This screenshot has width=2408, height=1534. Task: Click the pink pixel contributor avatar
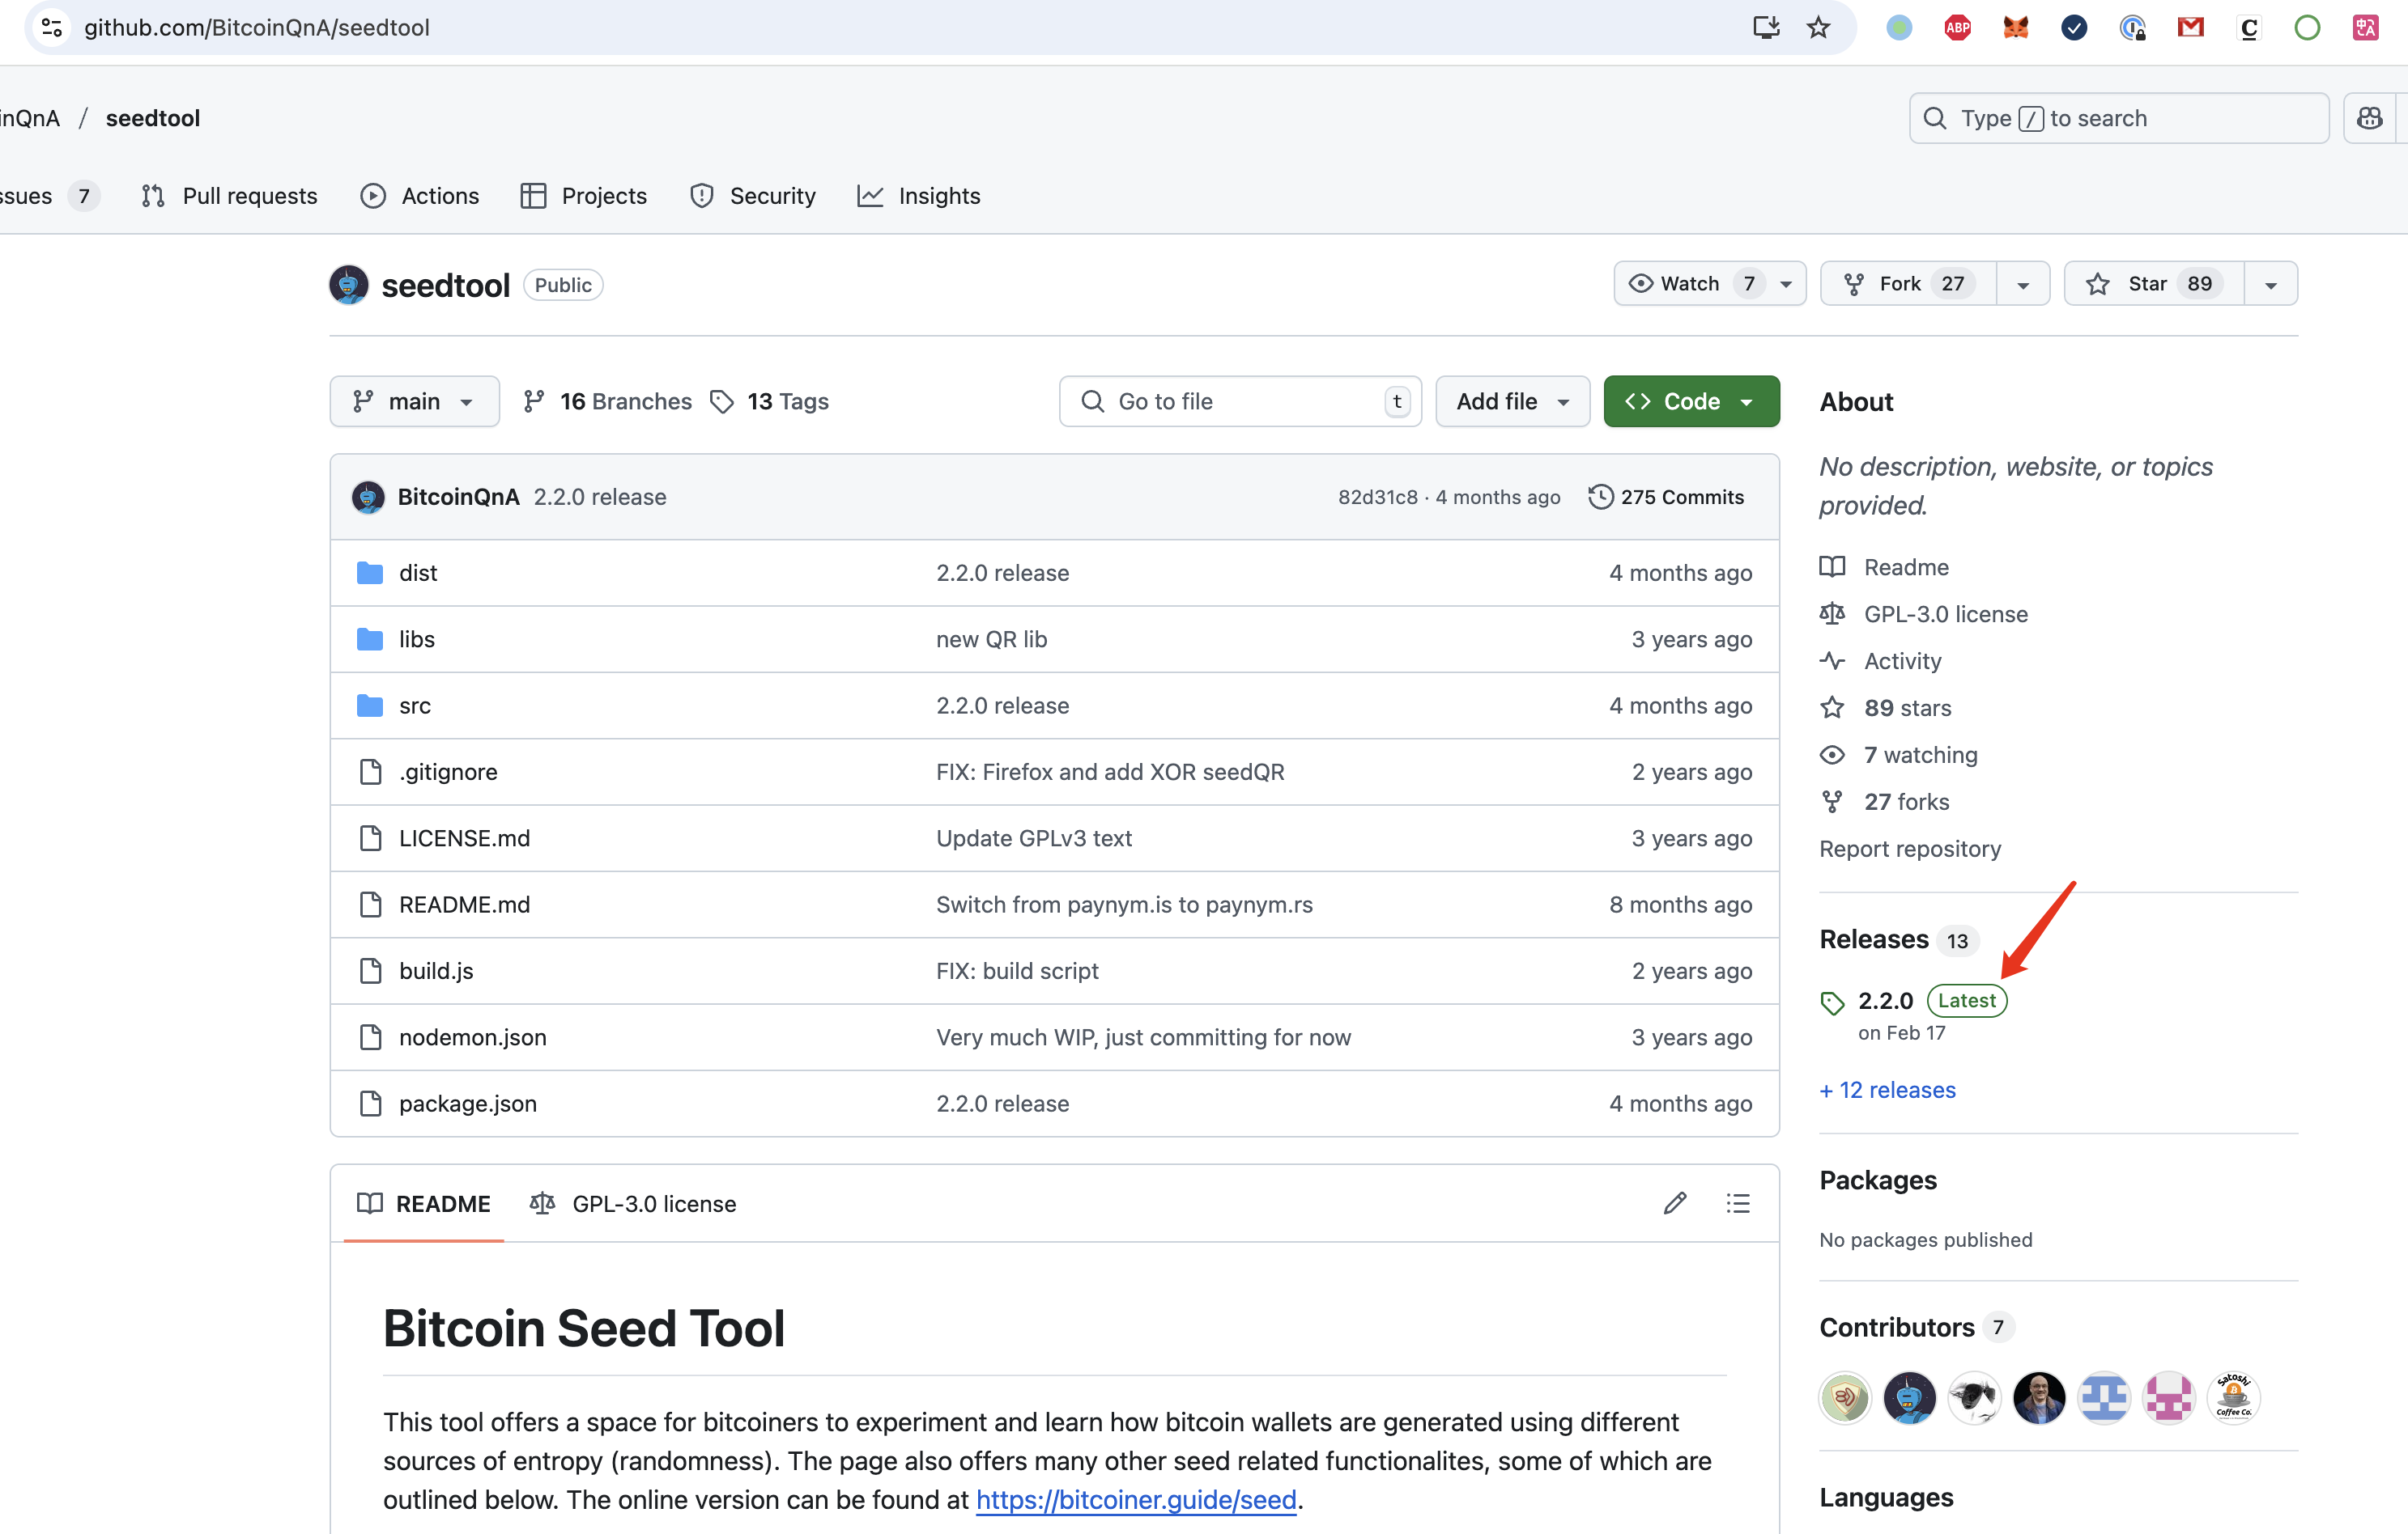point(2168,1397)
